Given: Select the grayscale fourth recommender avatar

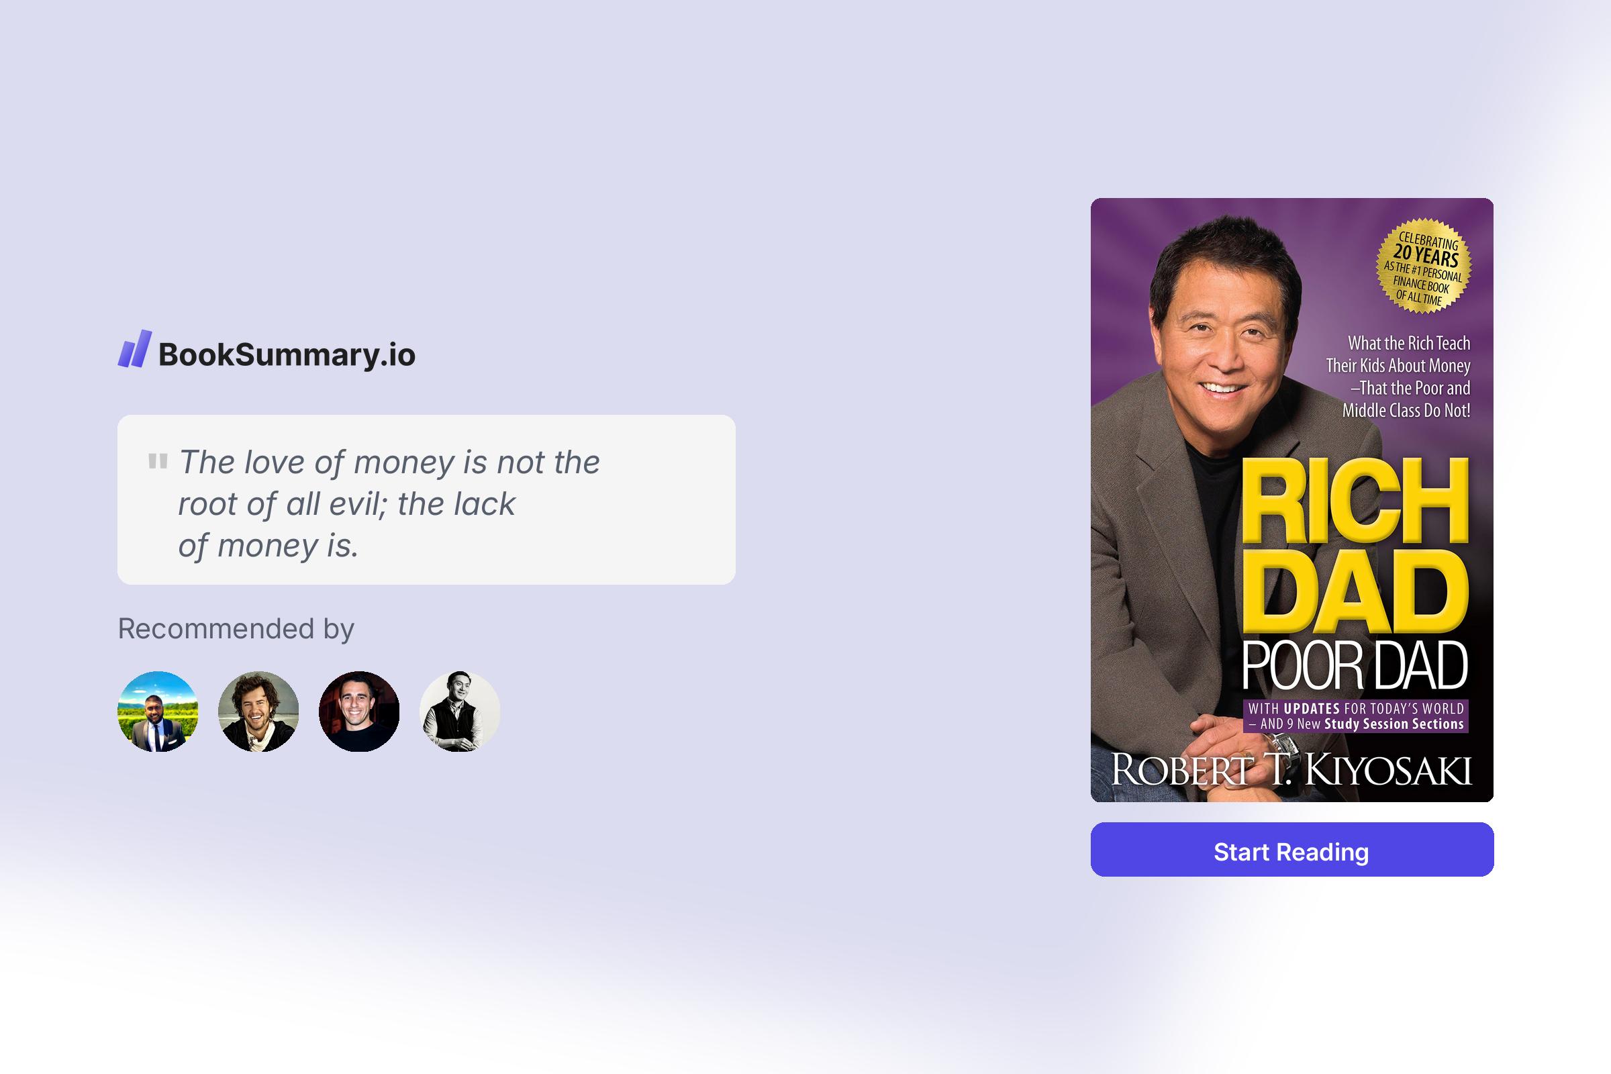Looking at the screenshot, I should (460, 712).
